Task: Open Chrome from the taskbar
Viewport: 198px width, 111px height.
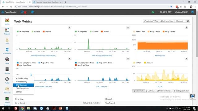Action: click(22, 108)
